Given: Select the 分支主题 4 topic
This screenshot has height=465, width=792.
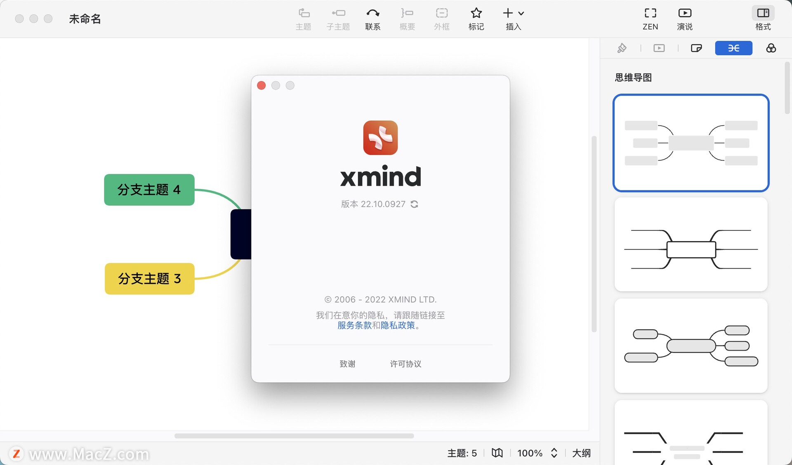Looking at the screenshot, I should [x=149, y=190].
